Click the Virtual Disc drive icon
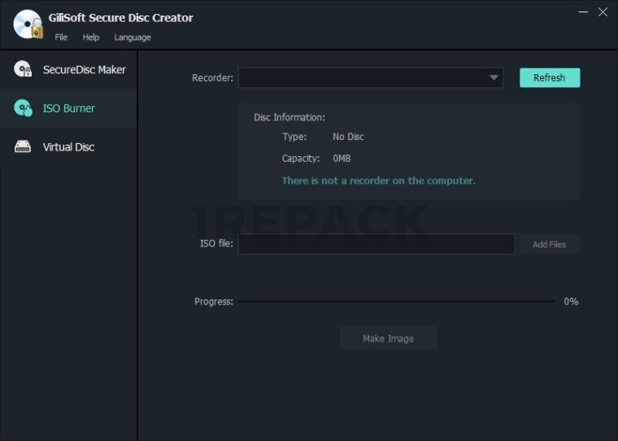 (23, 147)
